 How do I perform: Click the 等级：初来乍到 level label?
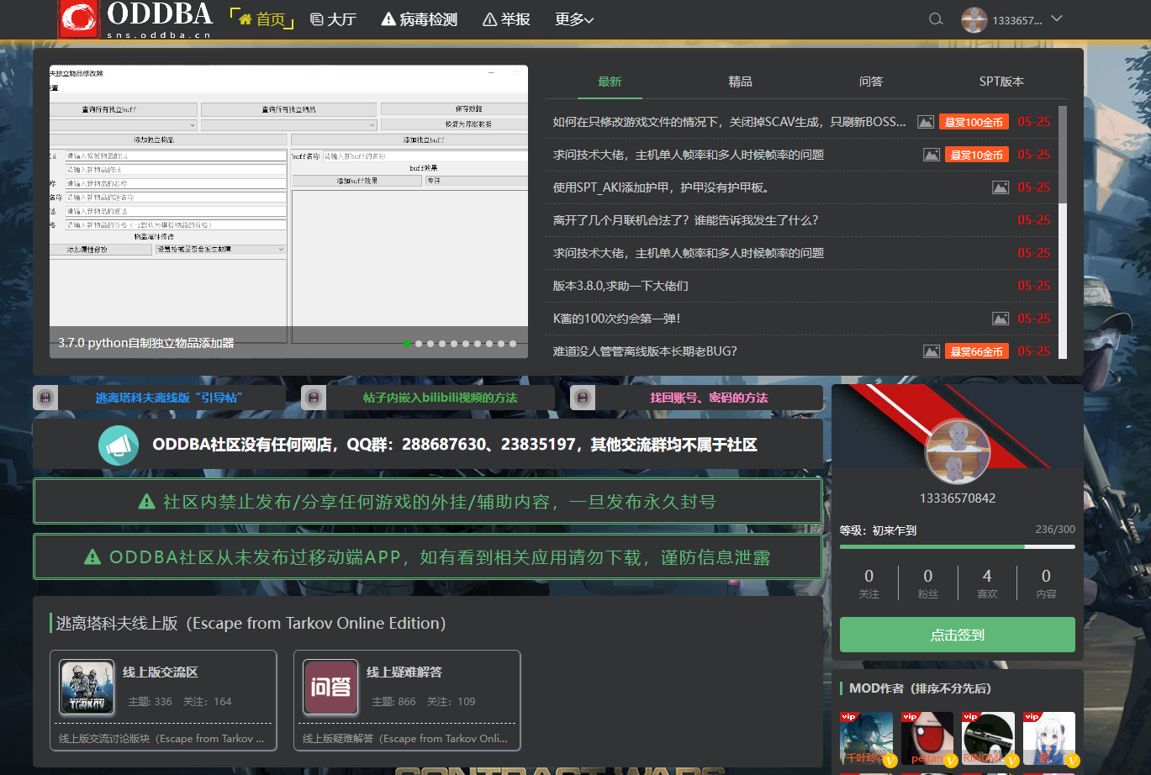pos(878,531)
